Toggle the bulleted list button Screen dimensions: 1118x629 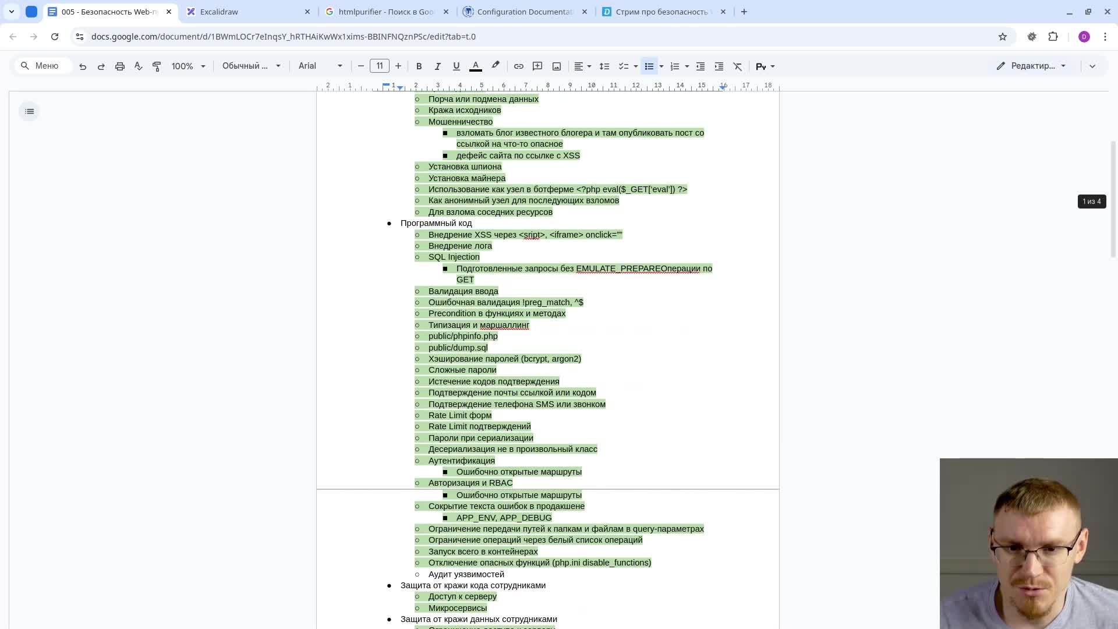[649, 66]
